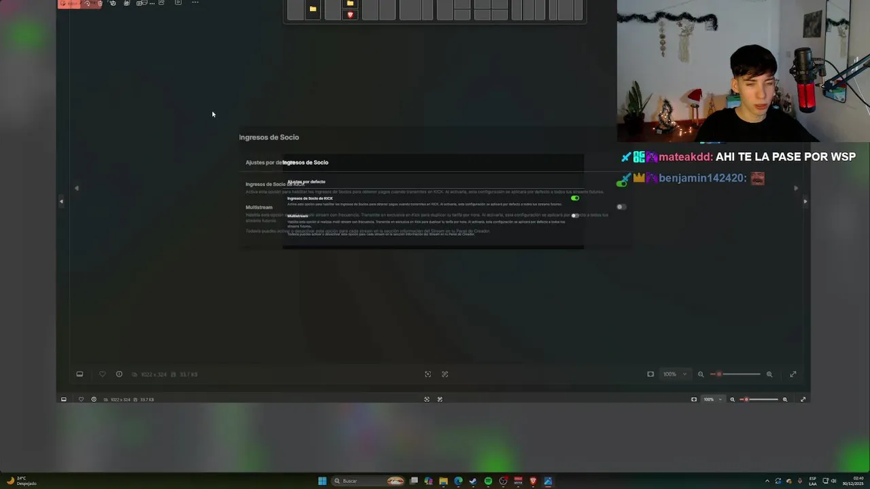
Task: Open Spotify from the taskbar
Action: click(488, 481)
